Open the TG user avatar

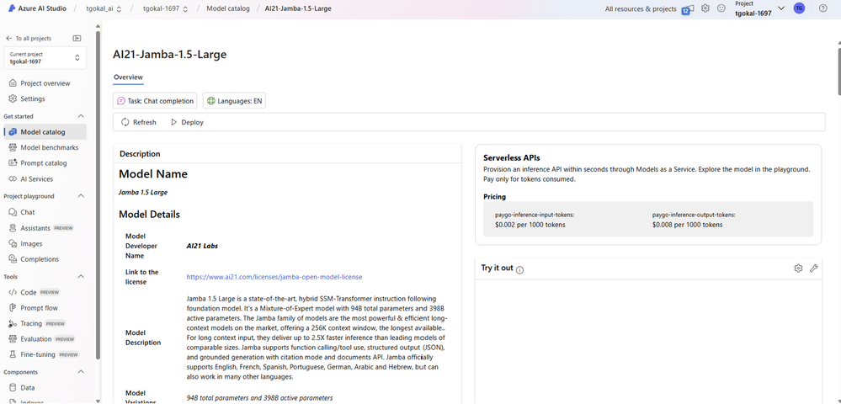click(x=799, y=8)
